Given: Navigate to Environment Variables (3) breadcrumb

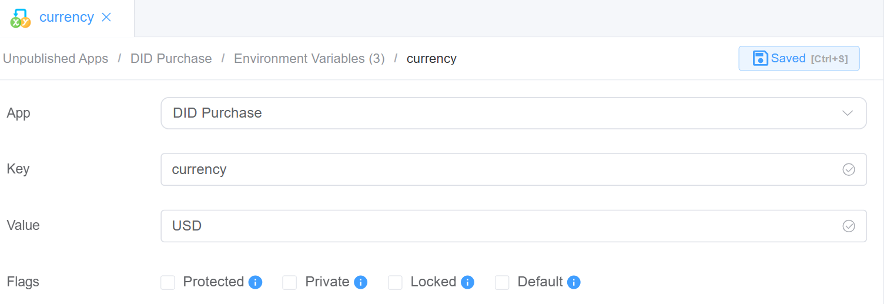Looking at the screenshot, I should (x=309, y=59).
